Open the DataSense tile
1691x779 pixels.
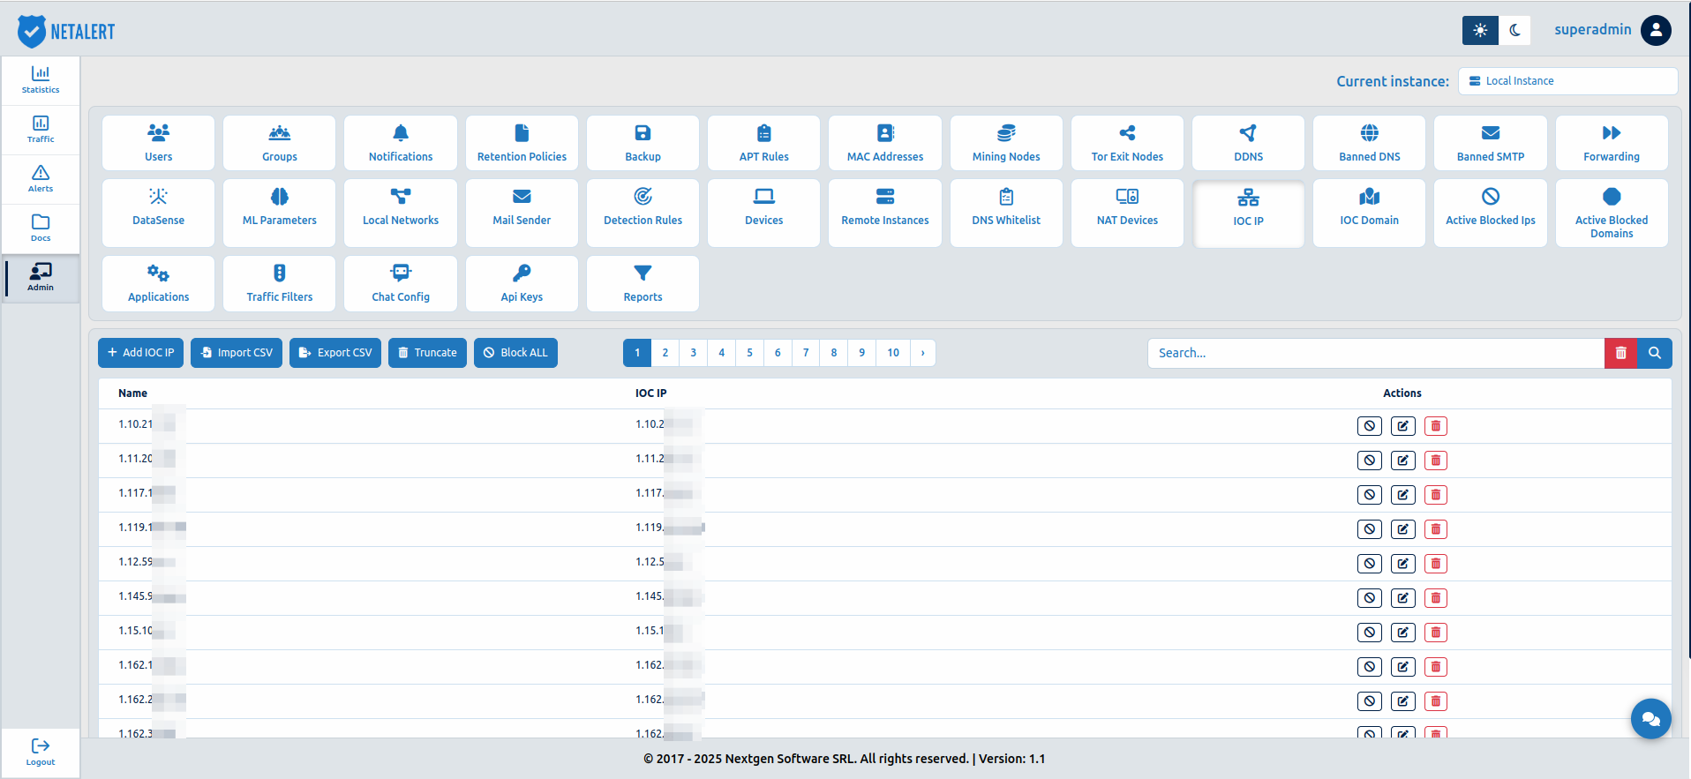click(x=158, y=213)
